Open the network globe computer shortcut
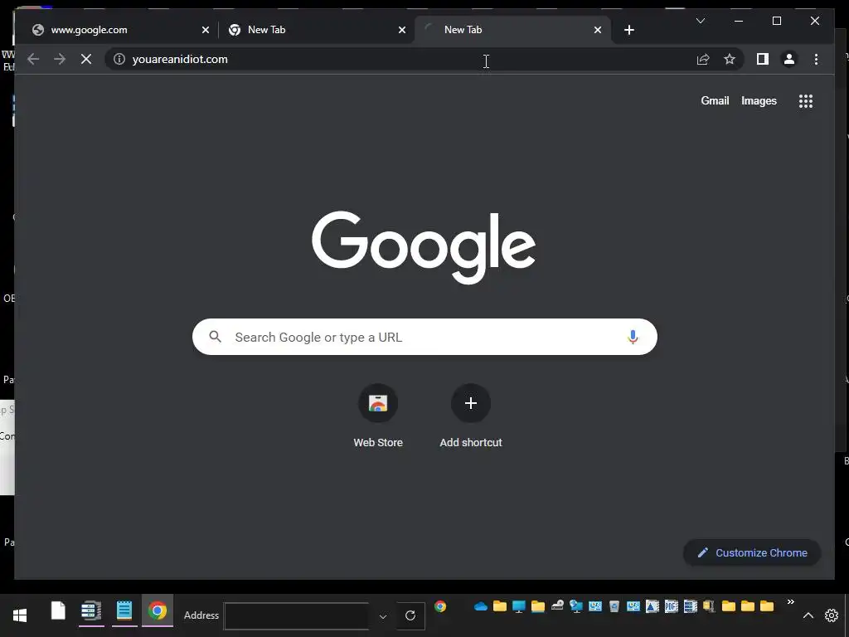849x637 pixels. pos(576,606)
